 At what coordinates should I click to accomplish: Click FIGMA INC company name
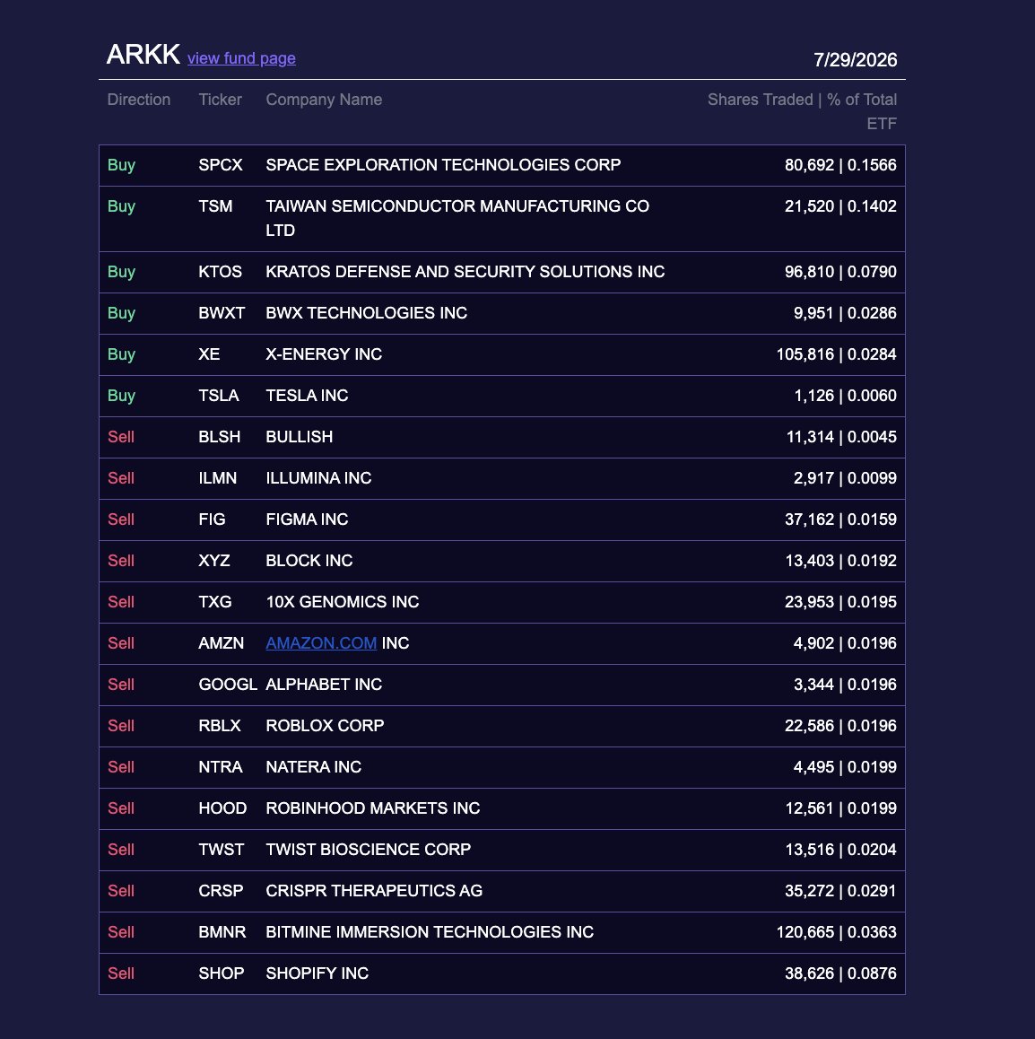click(307, 519)
